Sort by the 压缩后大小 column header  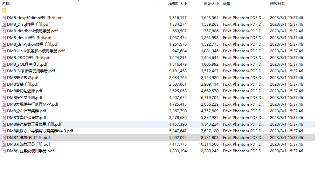coord(177,3)
